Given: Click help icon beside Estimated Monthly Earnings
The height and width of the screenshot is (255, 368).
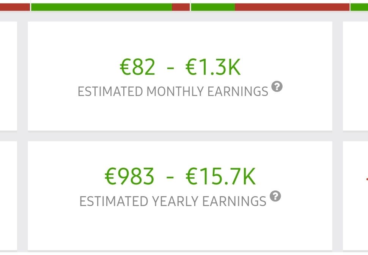Looking at the screenshot, I should (x=277, y=87).
